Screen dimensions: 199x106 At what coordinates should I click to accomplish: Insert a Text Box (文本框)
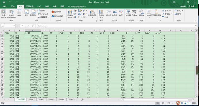tap(149, 14)
